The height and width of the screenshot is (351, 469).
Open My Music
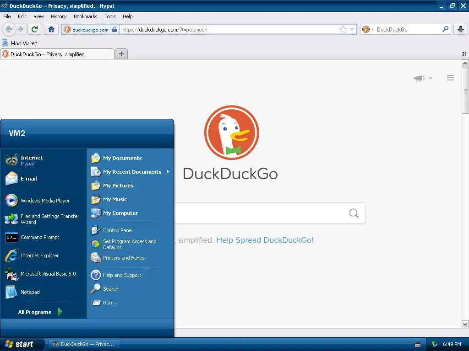click(x=131, y=199)
